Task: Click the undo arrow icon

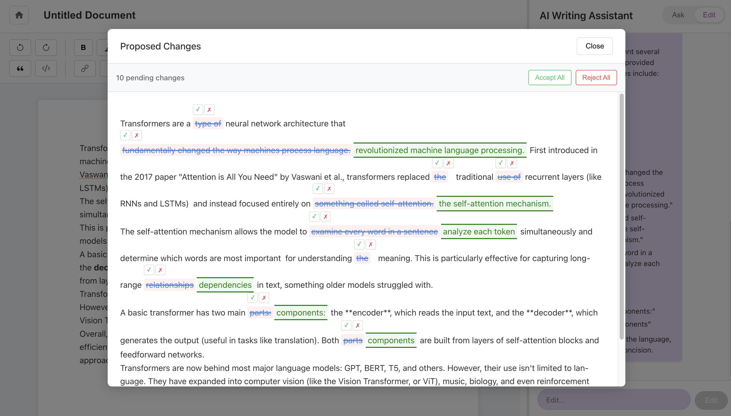Action: (20, 47)
